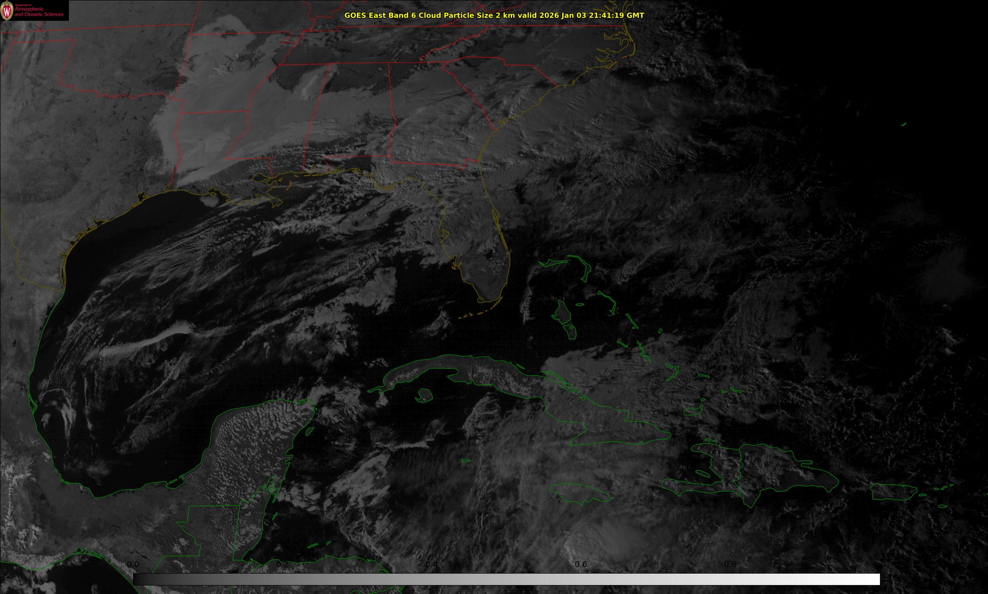Click the Bermuda island marker

click(x=903, y=124)
